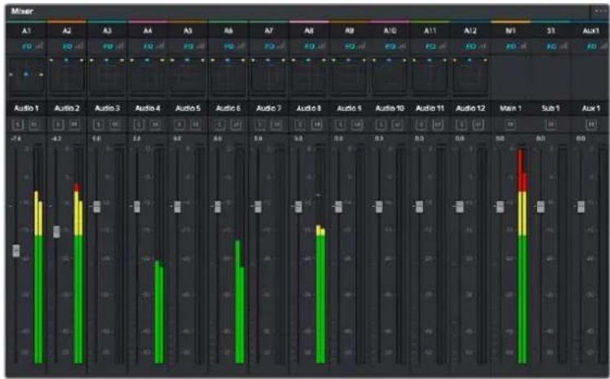This screenshot has height=379, width=610.
Task: Click the Audio 2 fader handle
Action: pyautogui.click(x=56, y=232)
